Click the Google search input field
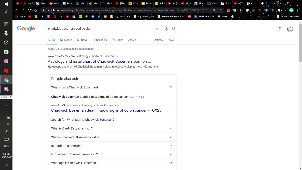Screen dimensions: 302x170 click(101, 29)
